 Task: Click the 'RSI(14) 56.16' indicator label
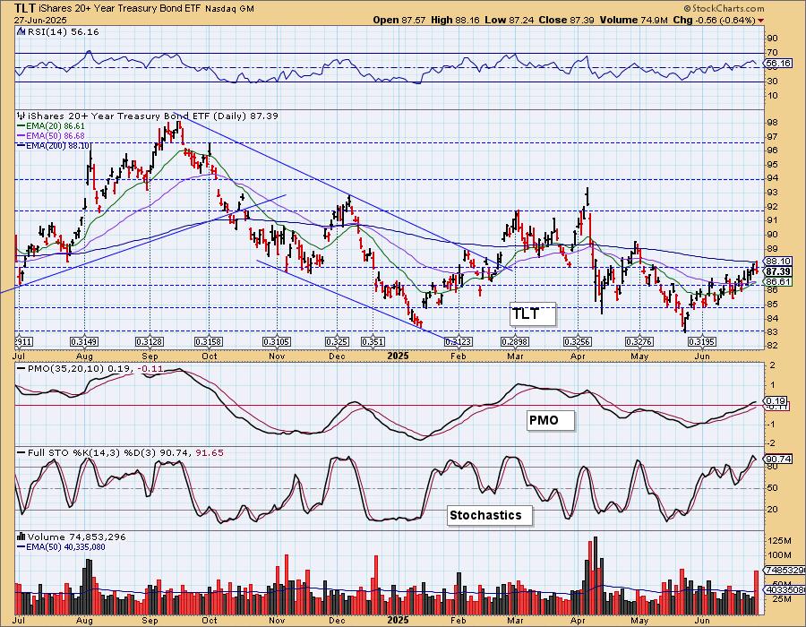[x=63, y=32]
